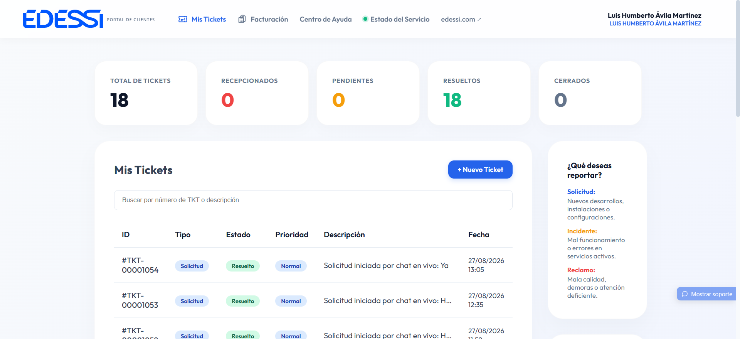Visit edessi.com external link
The width and height of the screenshot is (740, 339).
[461, 19]
